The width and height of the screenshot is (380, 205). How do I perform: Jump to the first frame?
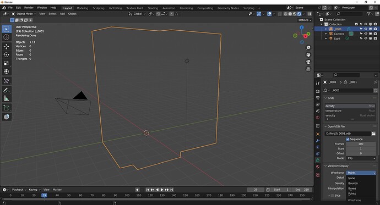tap(148, 190)
